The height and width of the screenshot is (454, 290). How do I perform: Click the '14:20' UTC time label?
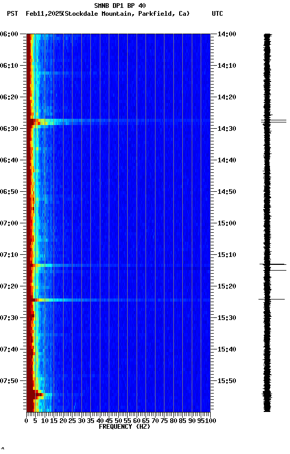point(227,97)
